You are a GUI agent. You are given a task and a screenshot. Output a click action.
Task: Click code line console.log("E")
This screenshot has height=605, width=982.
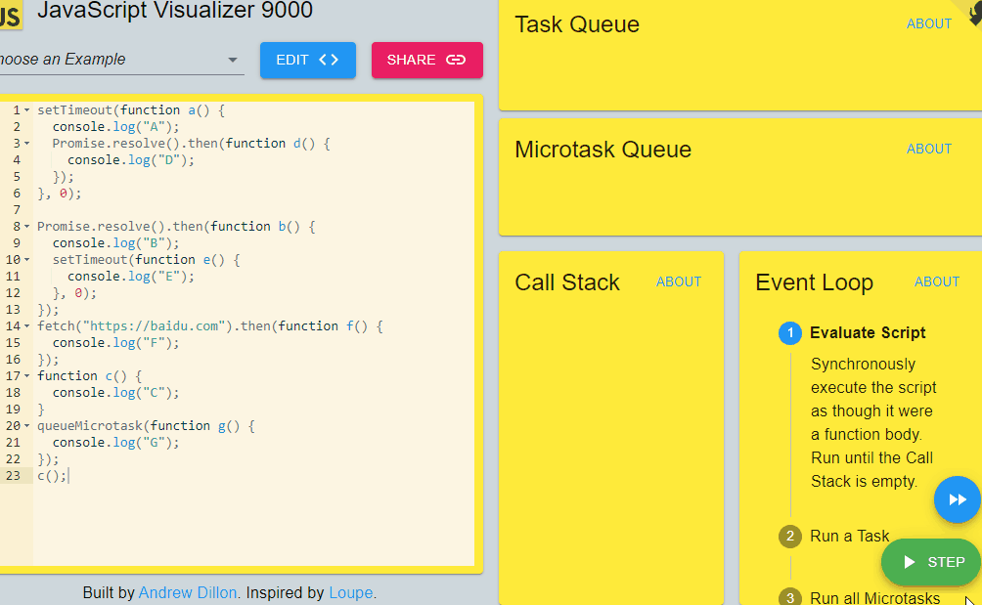point(131,277)
